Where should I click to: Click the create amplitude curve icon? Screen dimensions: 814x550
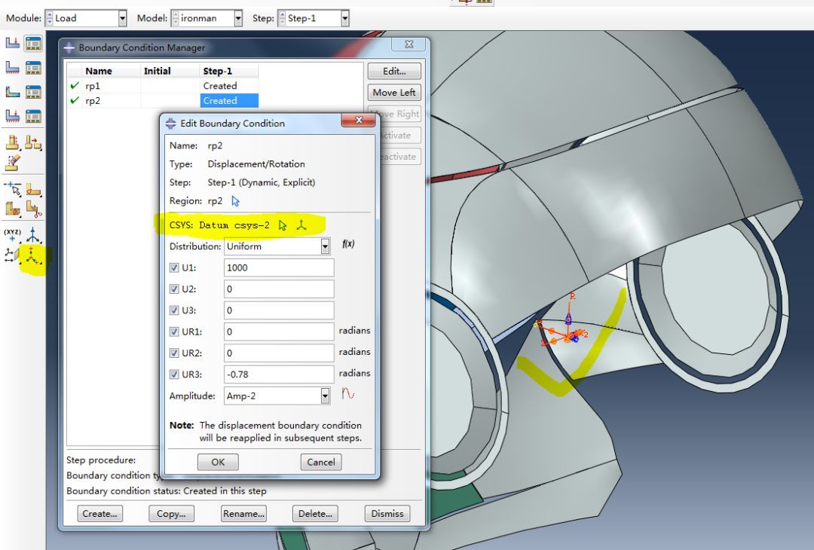pyautogui.click(x=348, y=395)
